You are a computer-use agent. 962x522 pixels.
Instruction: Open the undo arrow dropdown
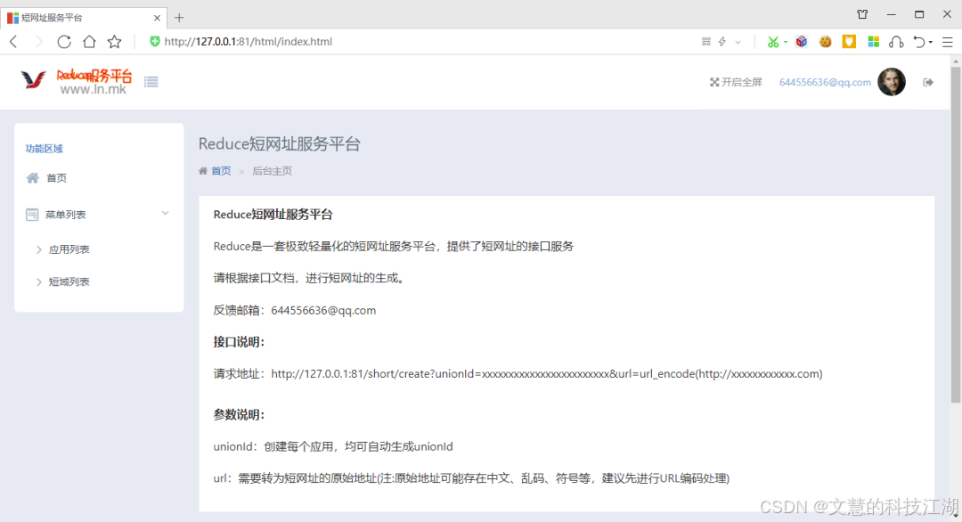931,43
